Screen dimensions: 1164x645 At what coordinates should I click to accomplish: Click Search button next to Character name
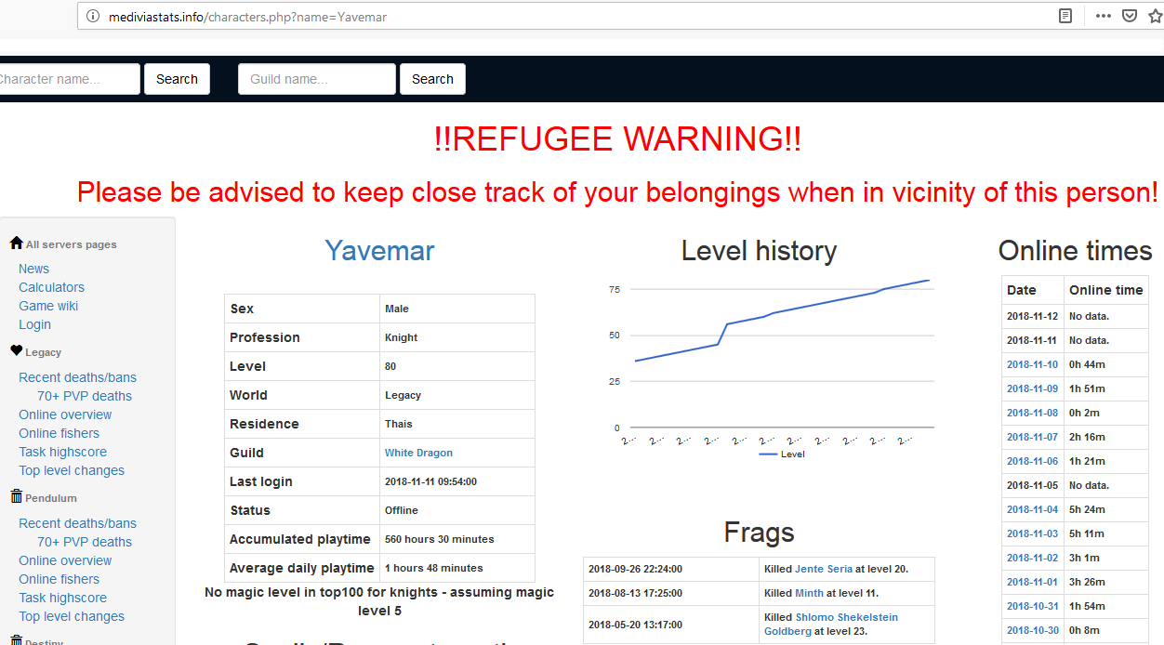click(177, 79)
